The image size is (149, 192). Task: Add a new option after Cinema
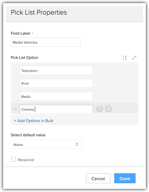click(100, 109)
